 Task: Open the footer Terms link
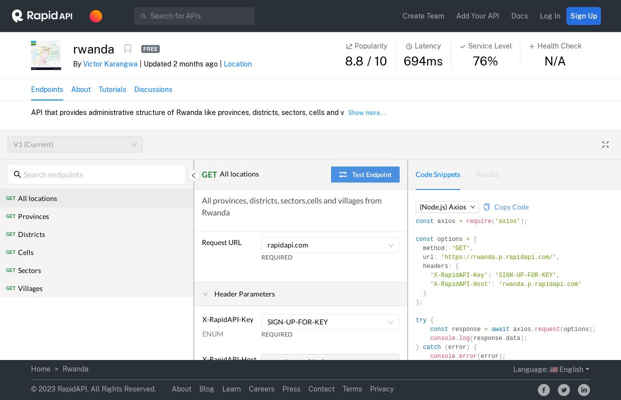pyautogui.click(x=352, y=389)
